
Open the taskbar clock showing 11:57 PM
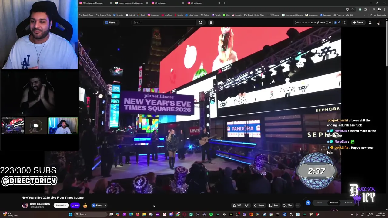380,214
